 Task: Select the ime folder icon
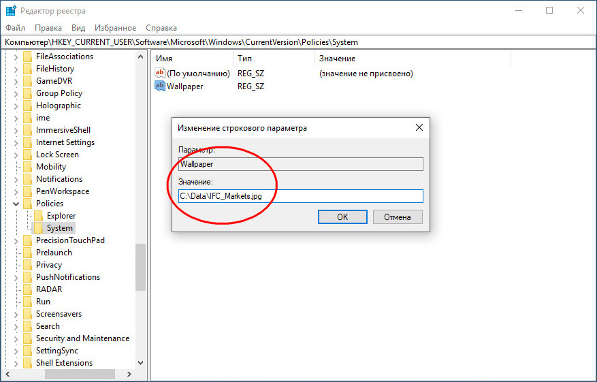click(x=27, y=118)
